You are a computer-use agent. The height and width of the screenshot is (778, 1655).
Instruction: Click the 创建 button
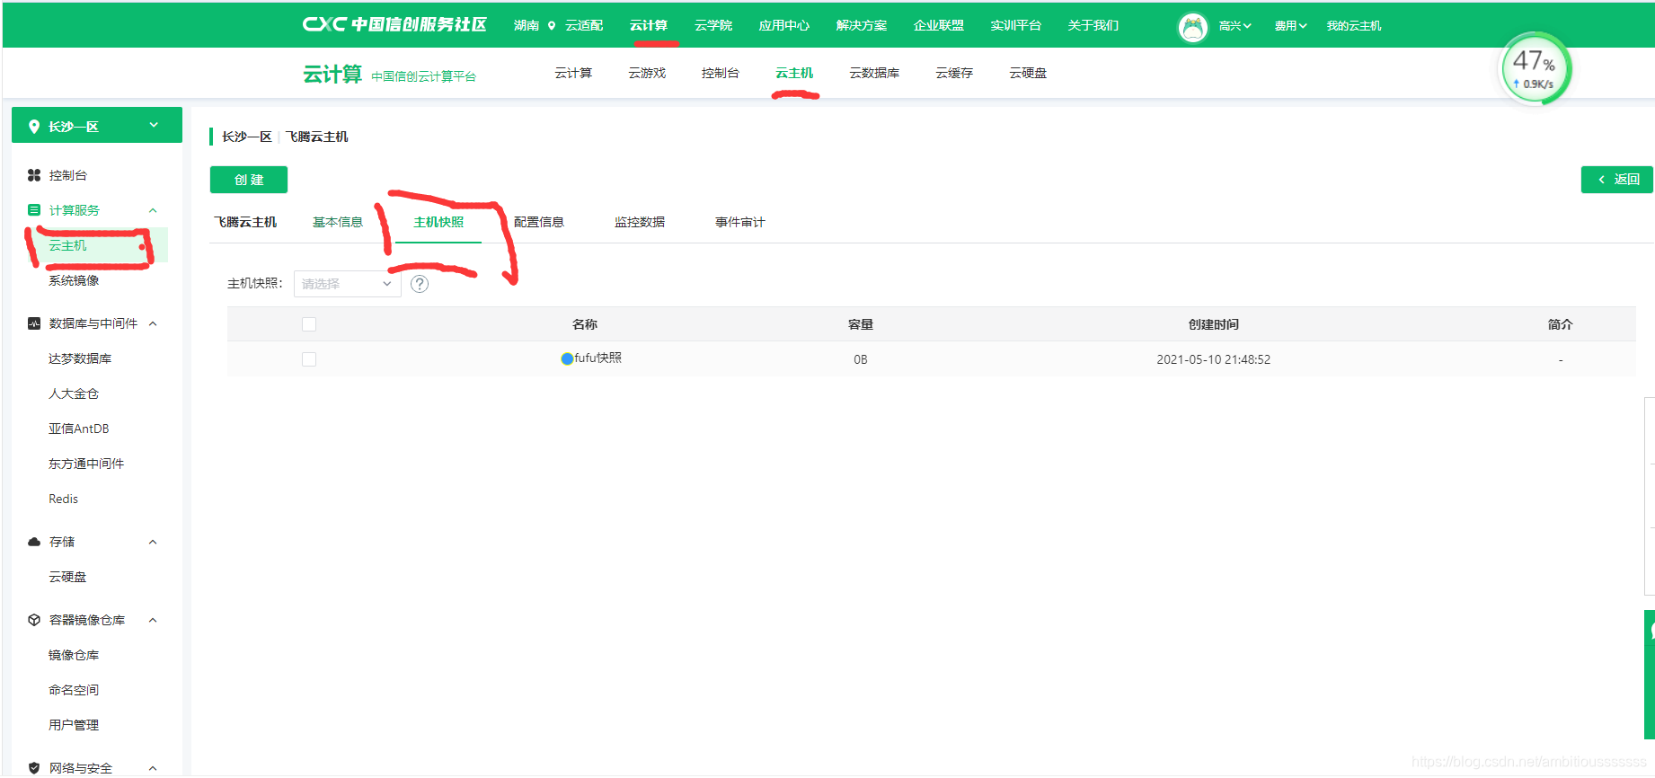point(249,180)
